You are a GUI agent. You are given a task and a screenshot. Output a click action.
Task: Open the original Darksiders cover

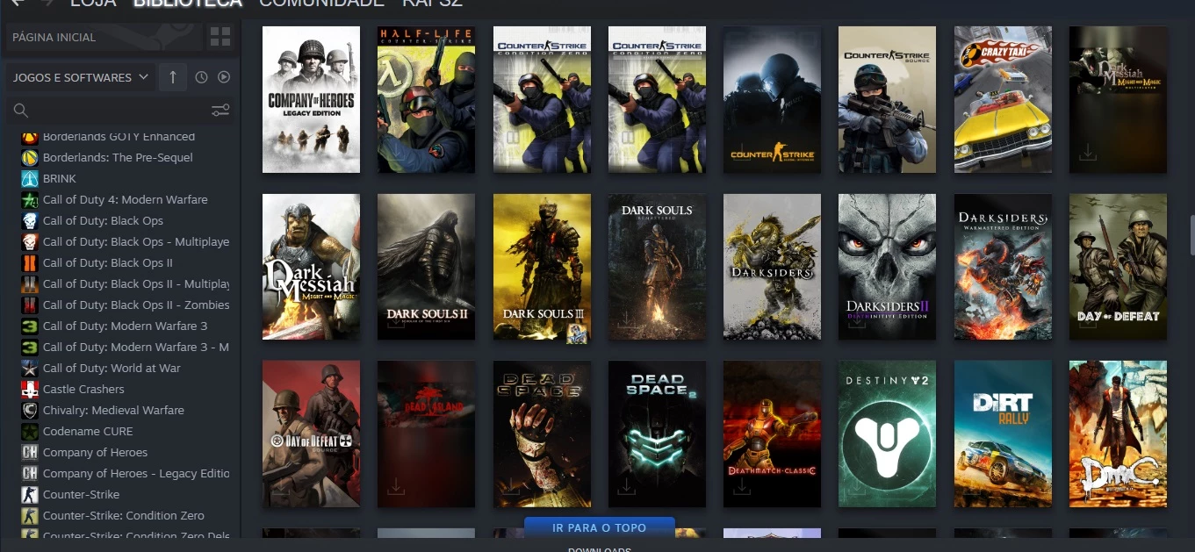[772, 267]
